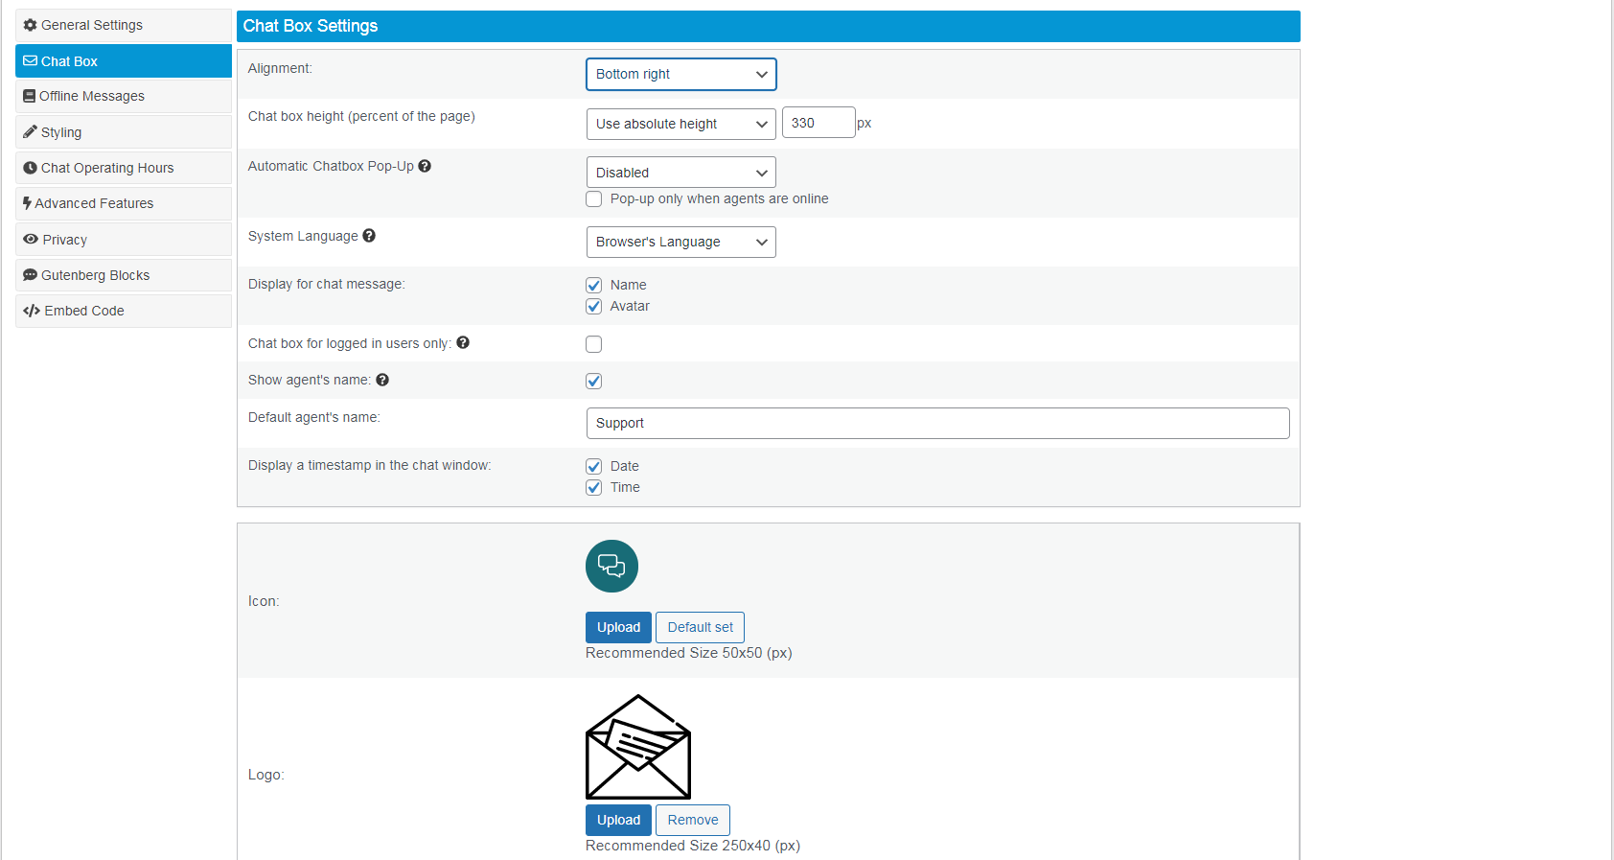Go to Chat Operating Hours tab
This screenshot has width=1614, height=860.
point(106,168)
